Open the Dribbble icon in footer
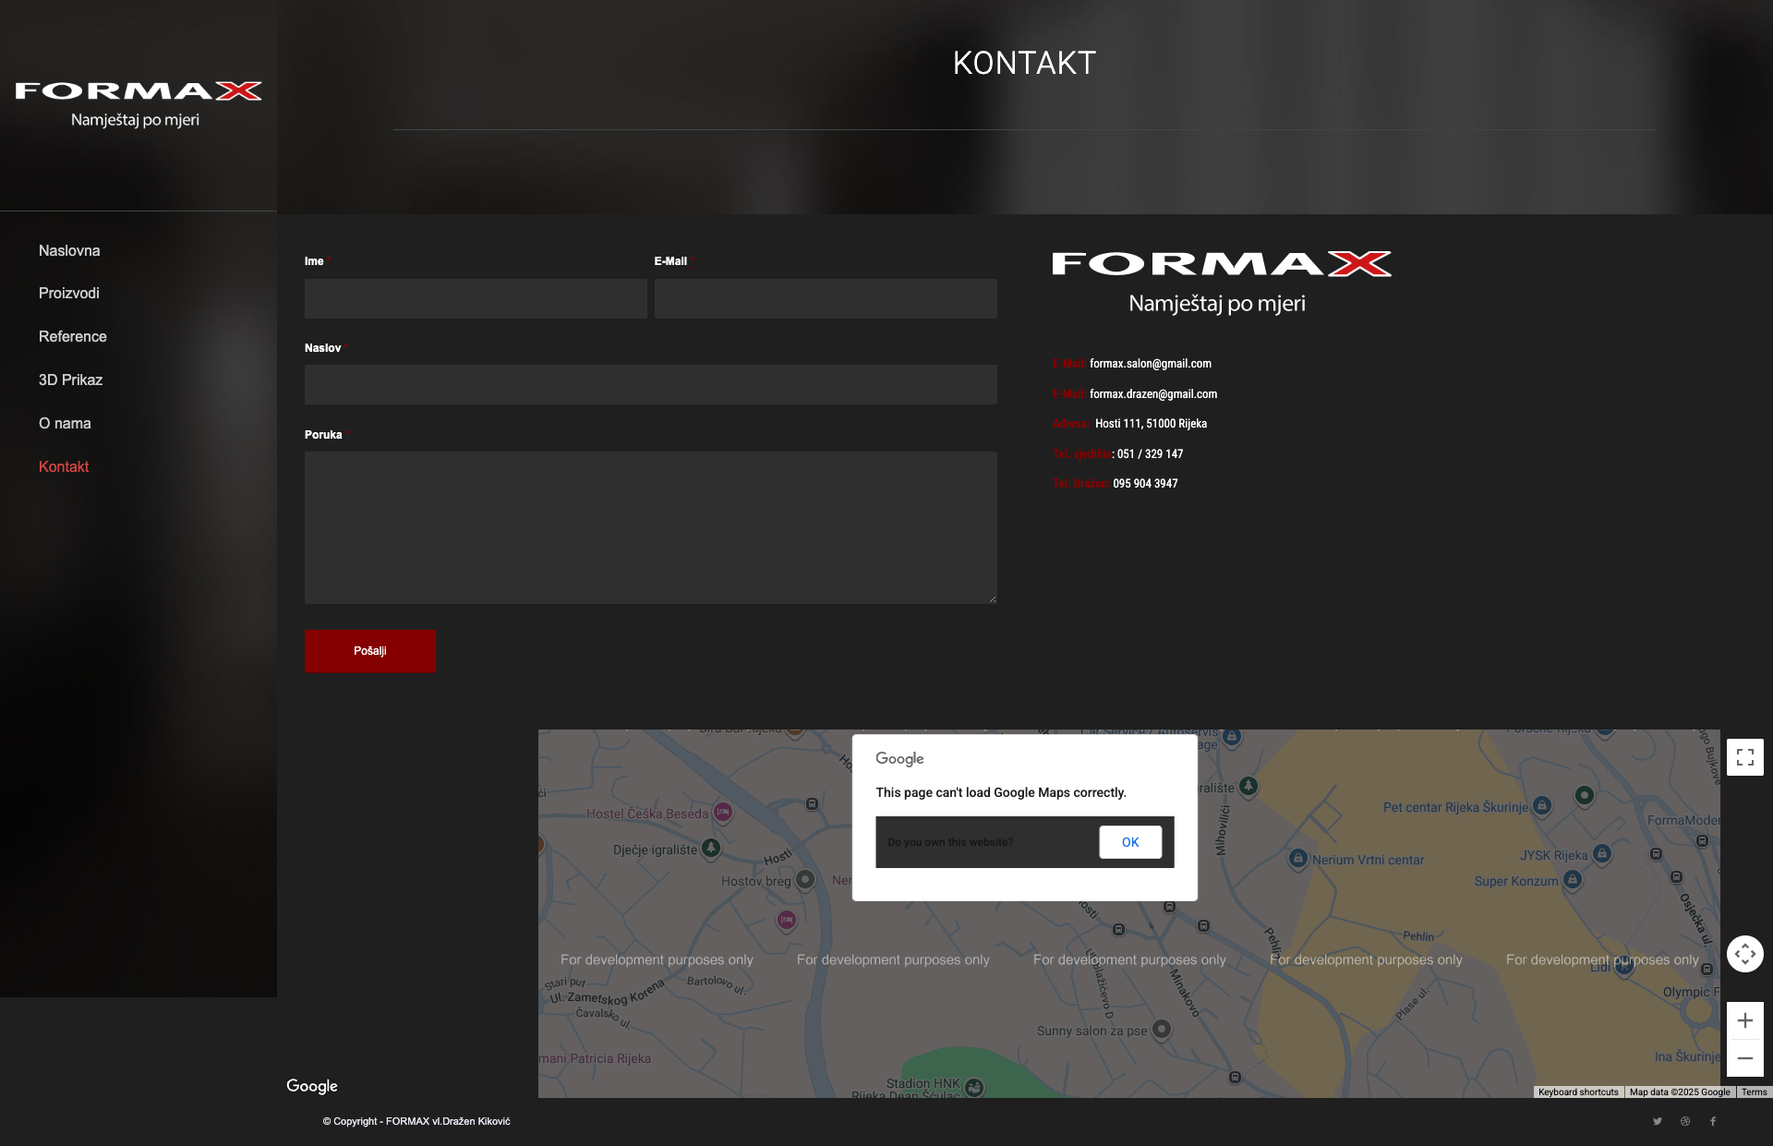Image resolution: width=1773 pixels, height=1146 pixels. coord(1685,1121)
